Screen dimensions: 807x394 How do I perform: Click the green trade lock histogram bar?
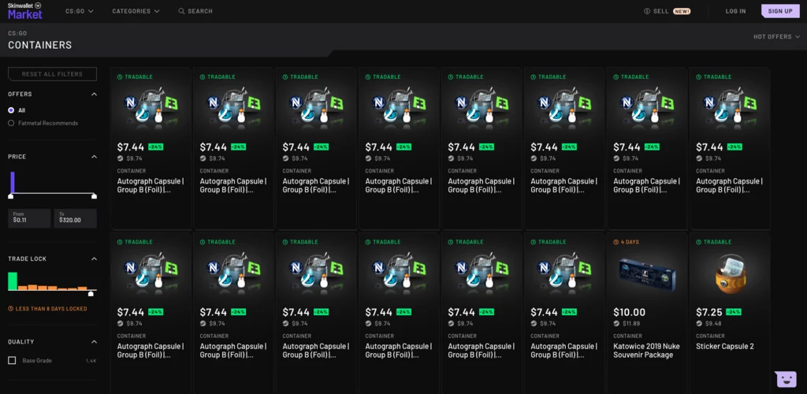pyautogui.click(x=13, y=281)
